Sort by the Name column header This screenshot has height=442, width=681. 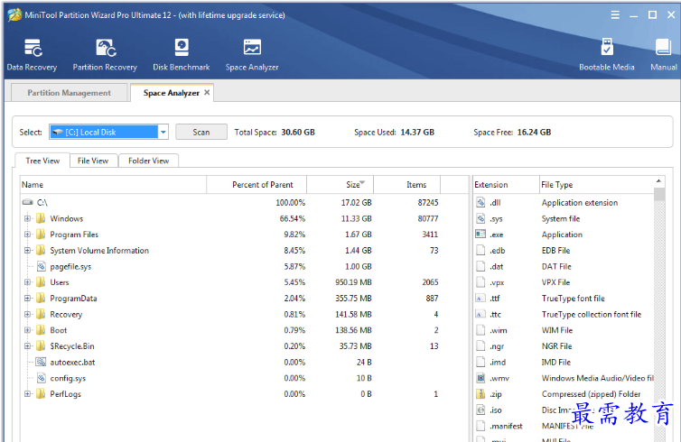tap(114, 184)
